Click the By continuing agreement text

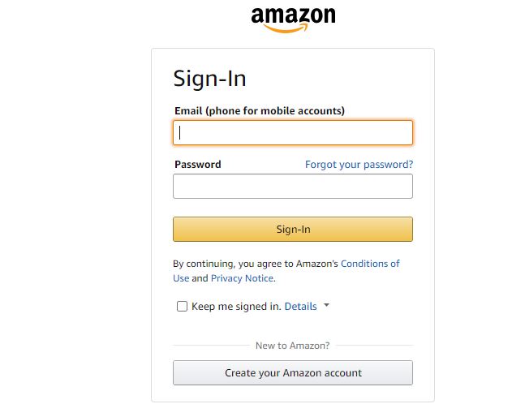256,264
